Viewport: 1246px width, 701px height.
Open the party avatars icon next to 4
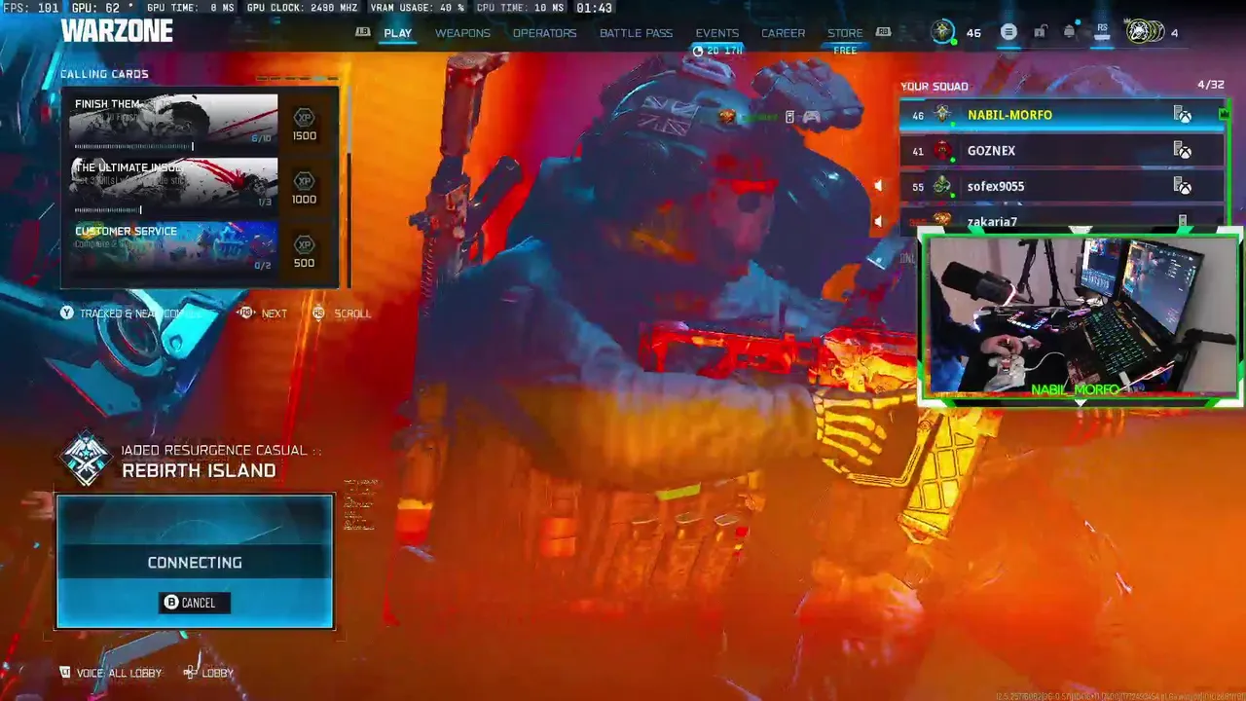(1145, 32)
